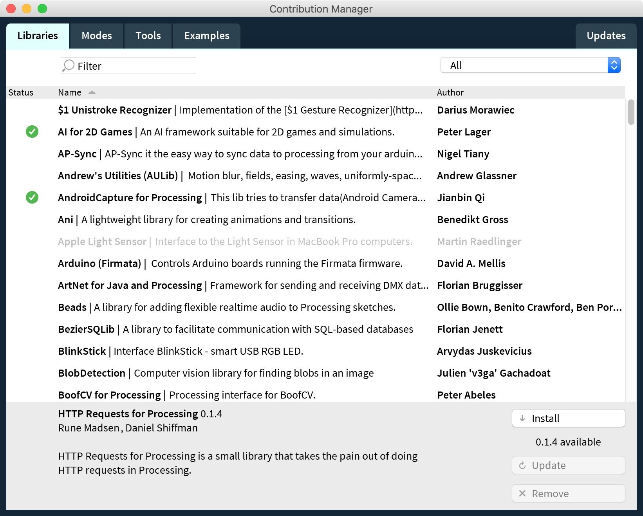Click the 0.1.4 available version label
The width and height of the screenshot is (643, 516).
click(568, 442)
